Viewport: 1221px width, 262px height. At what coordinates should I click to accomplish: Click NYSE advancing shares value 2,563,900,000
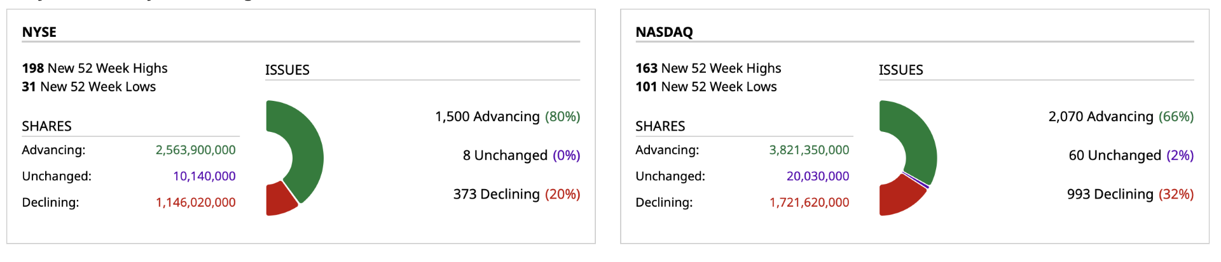(195, 150)
